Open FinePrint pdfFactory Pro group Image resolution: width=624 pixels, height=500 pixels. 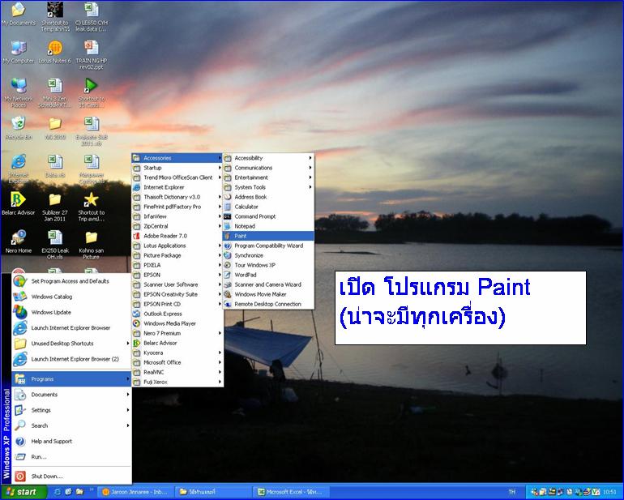coord(177,207)
